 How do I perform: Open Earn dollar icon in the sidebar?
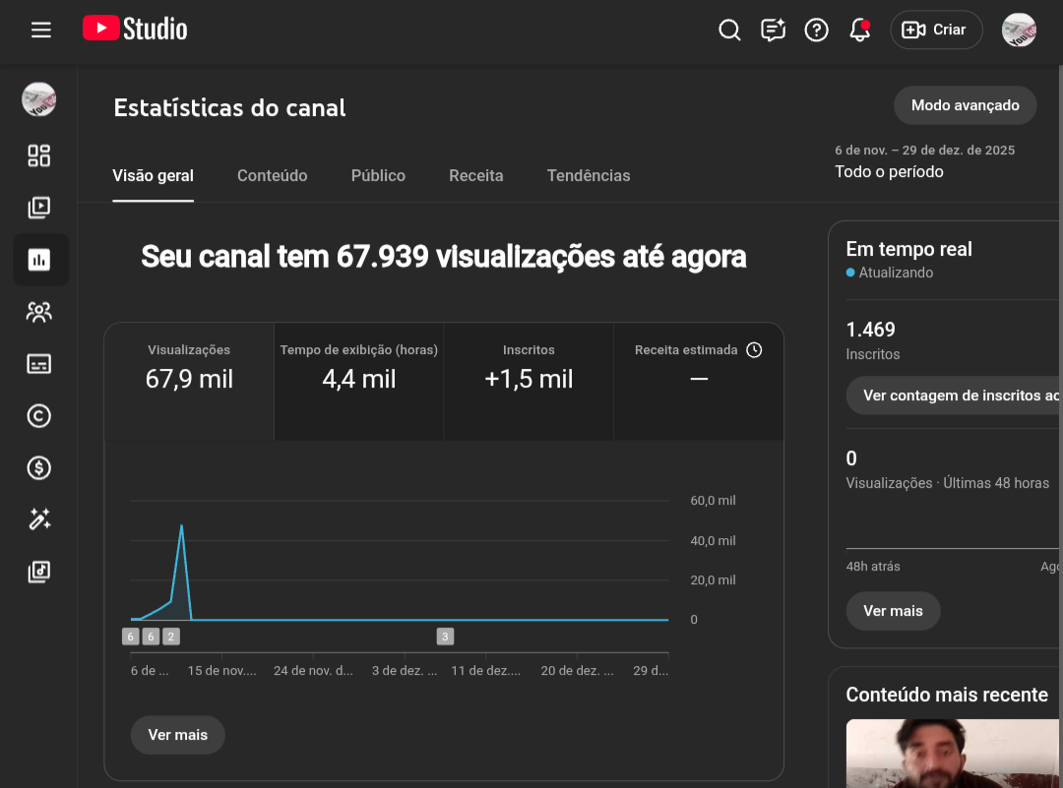point(39,468)
